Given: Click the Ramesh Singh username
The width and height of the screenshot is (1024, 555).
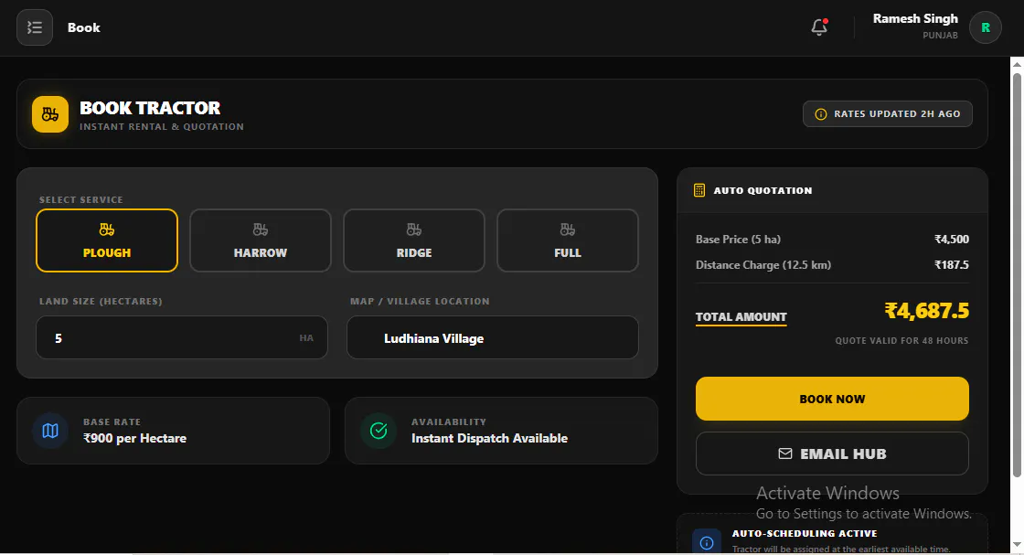Looking at the screenshot, I should pyautogui.click(x=915, y=18).
